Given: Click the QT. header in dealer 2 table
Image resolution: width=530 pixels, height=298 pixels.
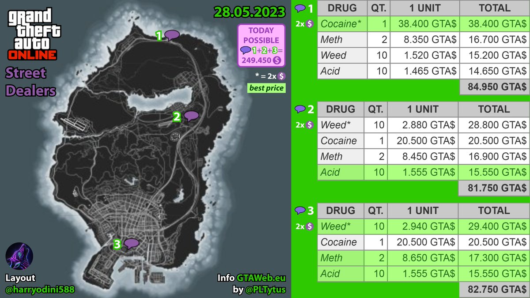Looking at the screenshot, I should [x=375, y=109].
